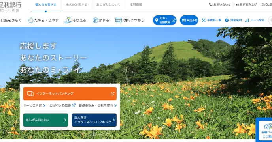272x142 pixels.
Task: Open the orange インターネットバンキング button
Action: point(70,94)
